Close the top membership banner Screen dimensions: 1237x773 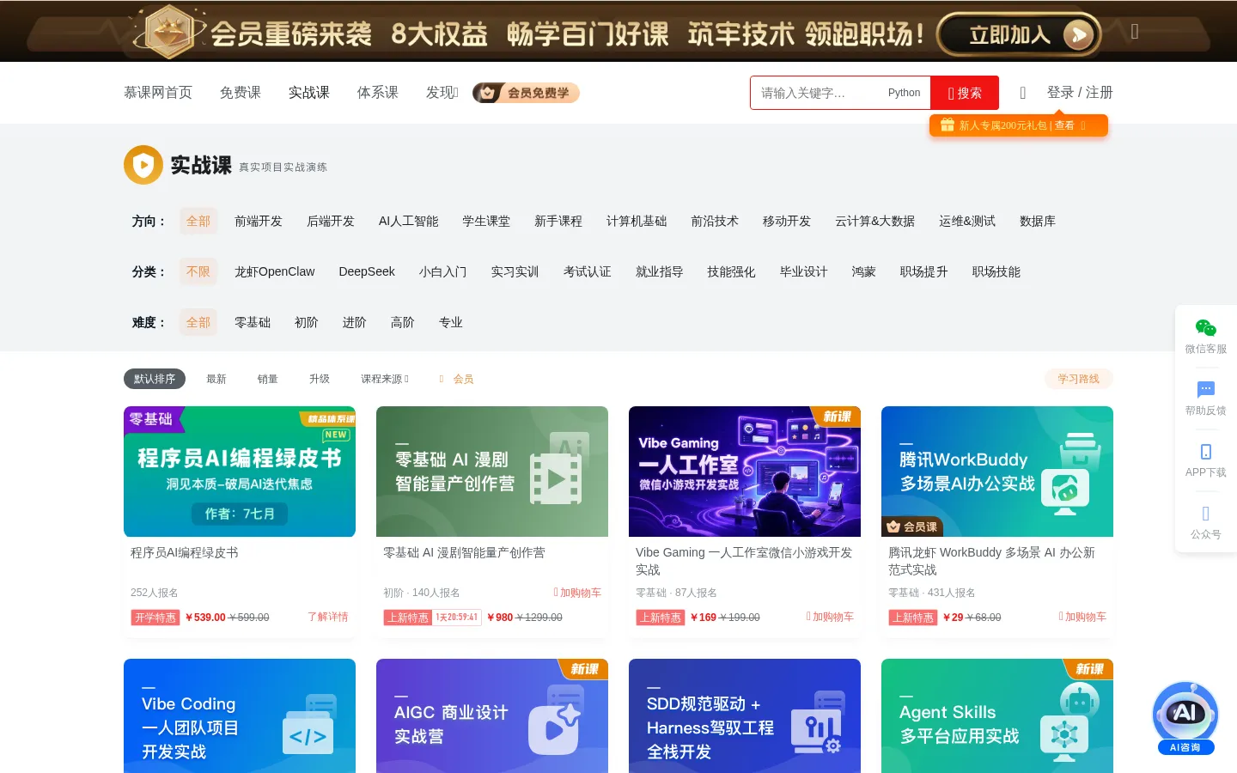(1135, 31)
